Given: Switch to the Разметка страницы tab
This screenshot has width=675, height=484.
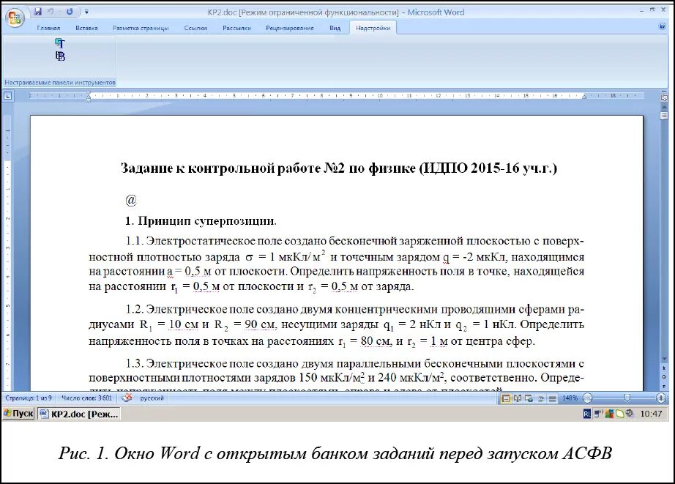Looking at the screenshot, I should (141, 28).
